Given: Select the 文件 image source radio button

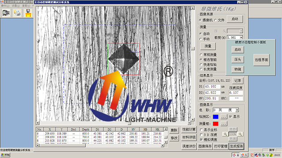Looking at the screenshot, I should pyautogui.click(x=215, y=20).
